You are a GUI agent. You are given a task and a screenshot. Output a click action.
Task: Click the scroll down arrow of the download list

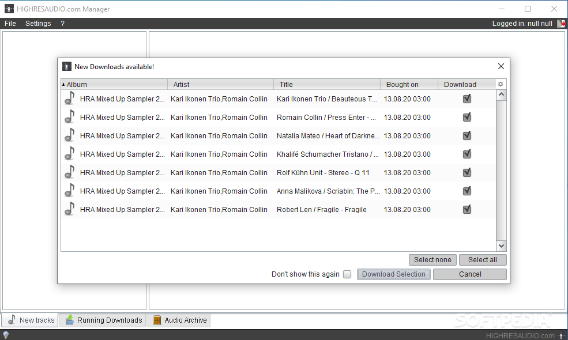coord(501,246)
